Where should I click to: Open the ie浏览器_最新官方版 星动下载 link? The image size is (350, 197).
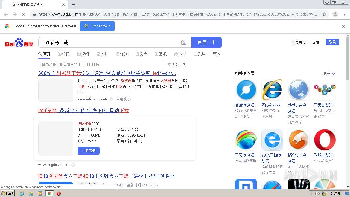click(x=84, y=111)
